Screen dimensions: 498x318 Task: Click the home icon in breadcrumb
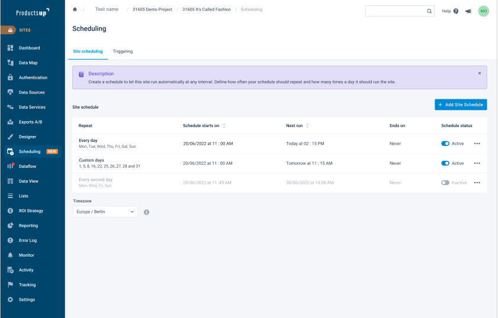pyautogui.click(x=75, y=9)
